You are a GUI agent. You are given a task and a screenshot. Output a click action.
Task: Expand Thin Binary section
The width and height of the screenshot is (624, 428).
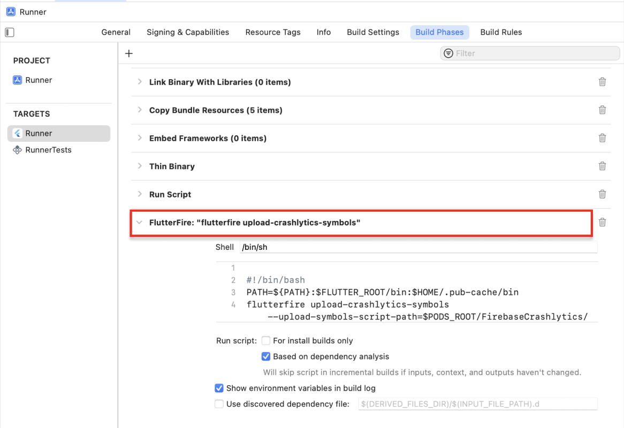tap(140, 166)
